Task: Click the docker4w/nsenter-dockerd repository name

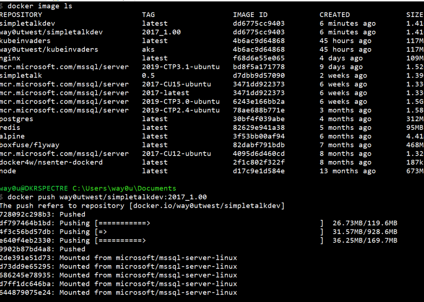Action: 51,162
